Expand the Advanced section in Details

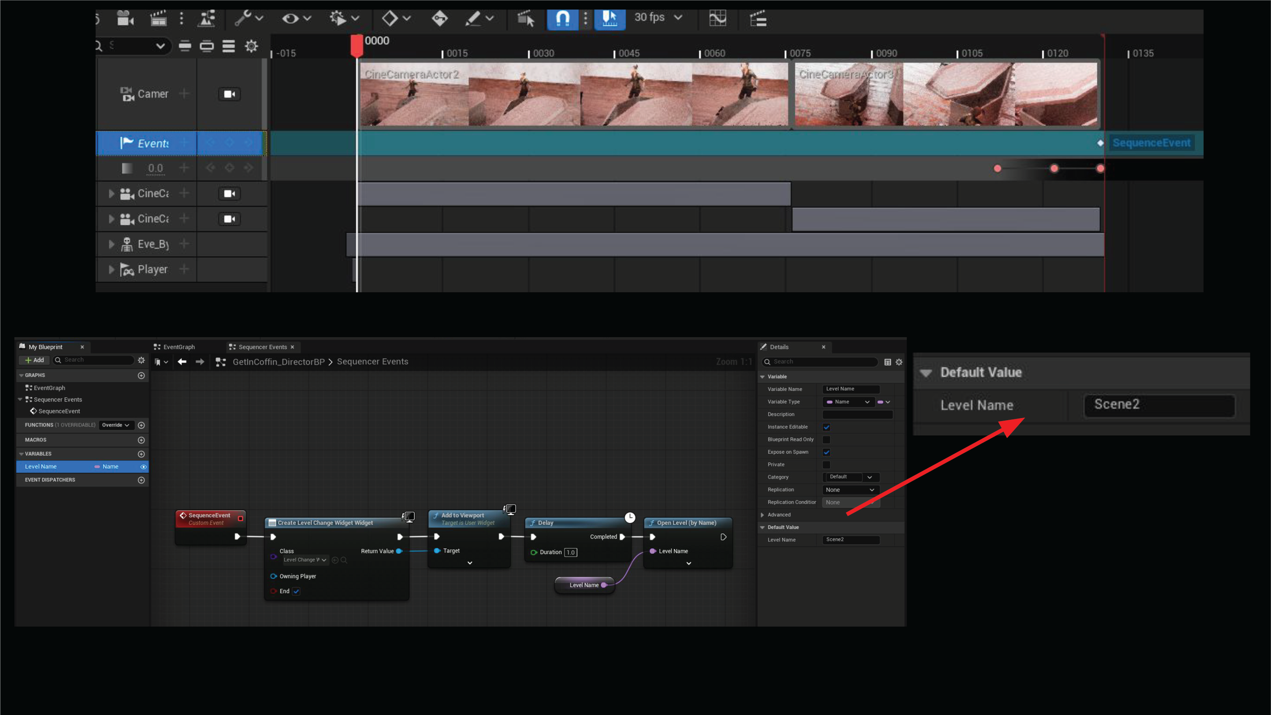coord(762,515)
